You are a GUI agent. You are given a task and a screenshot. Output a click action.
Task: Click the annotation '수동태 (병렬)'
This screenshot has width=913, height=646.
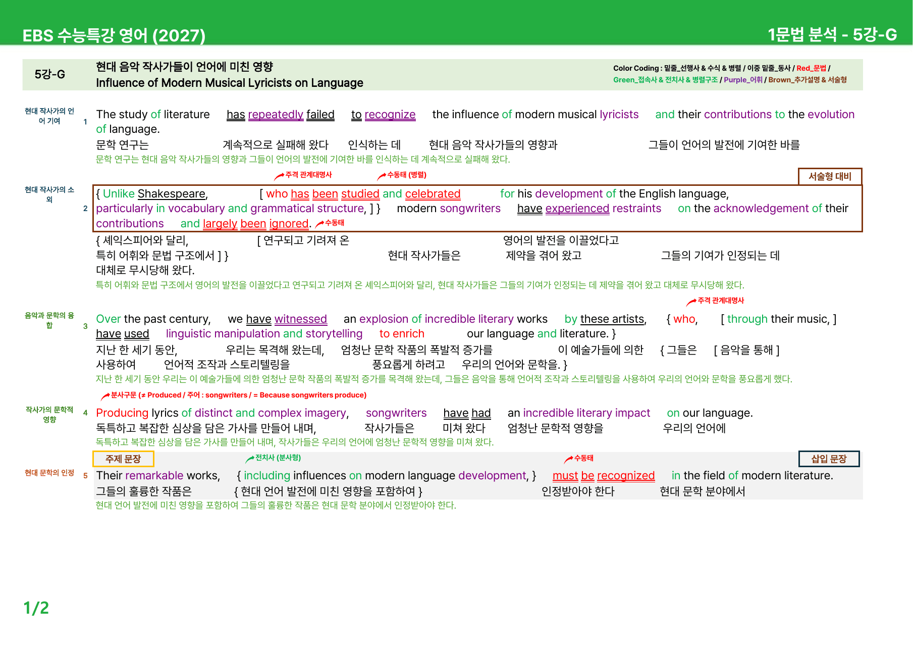click(x=407, y=175)
